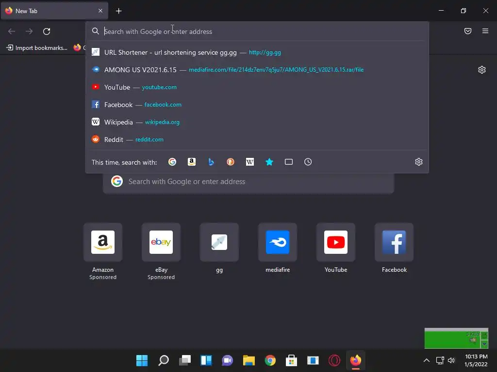This screenshot has width=497, height=372.
Task: Click the Firefox taskbar icon
Action: (x=356, y=360)
